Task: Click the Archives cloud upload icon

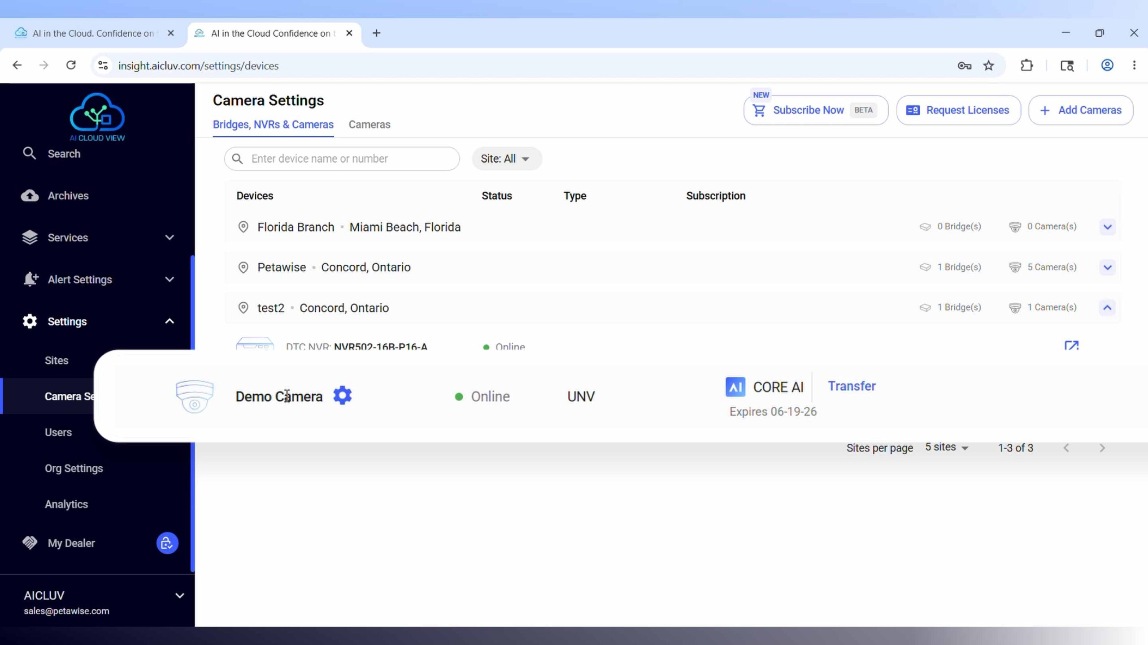Action: 30,196
